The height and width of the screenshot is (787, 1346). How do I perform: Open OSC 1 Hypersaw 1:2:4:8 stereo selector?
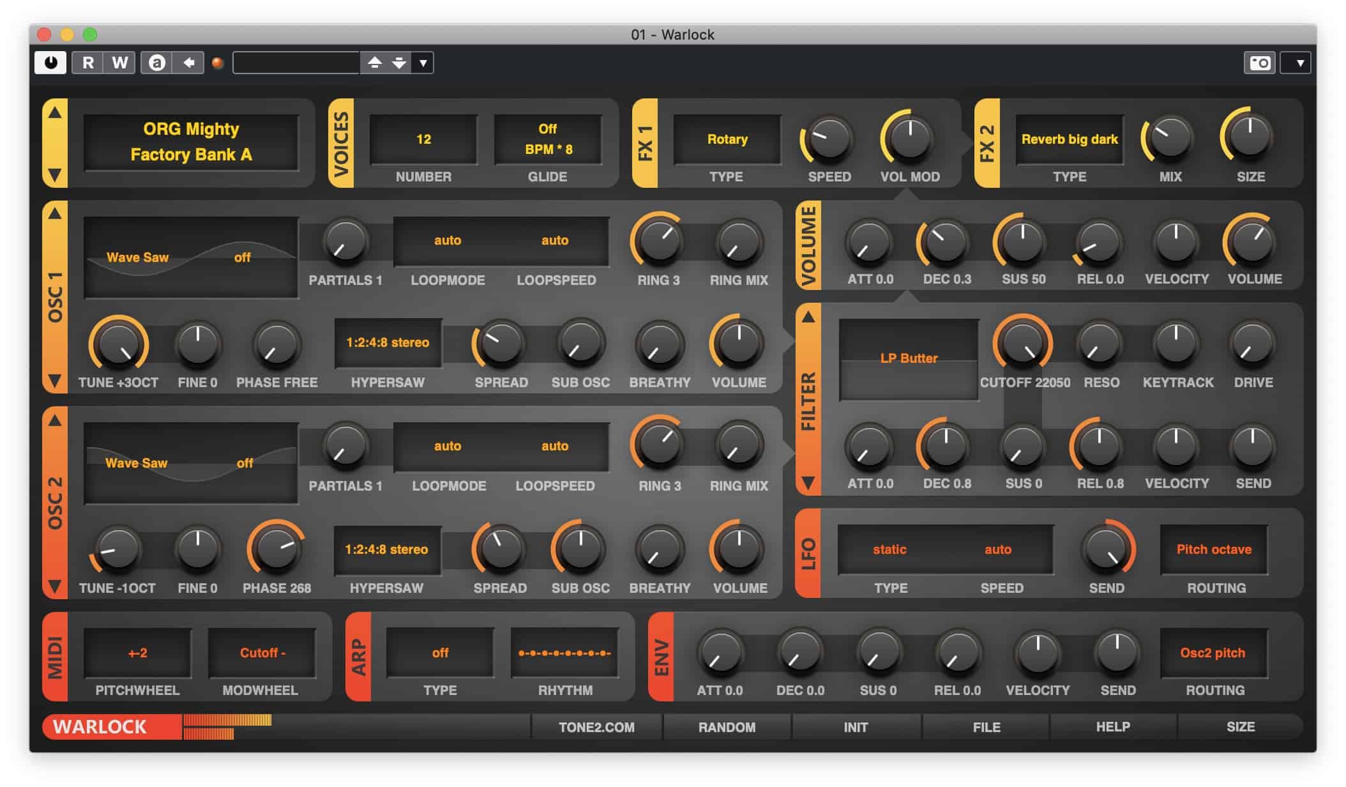pos(388,342)
